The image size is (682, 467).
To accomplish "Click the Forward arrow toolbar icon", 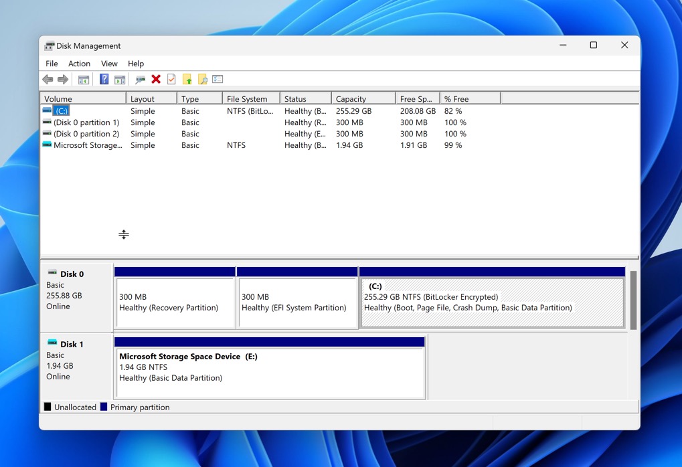I will (63, 80).
